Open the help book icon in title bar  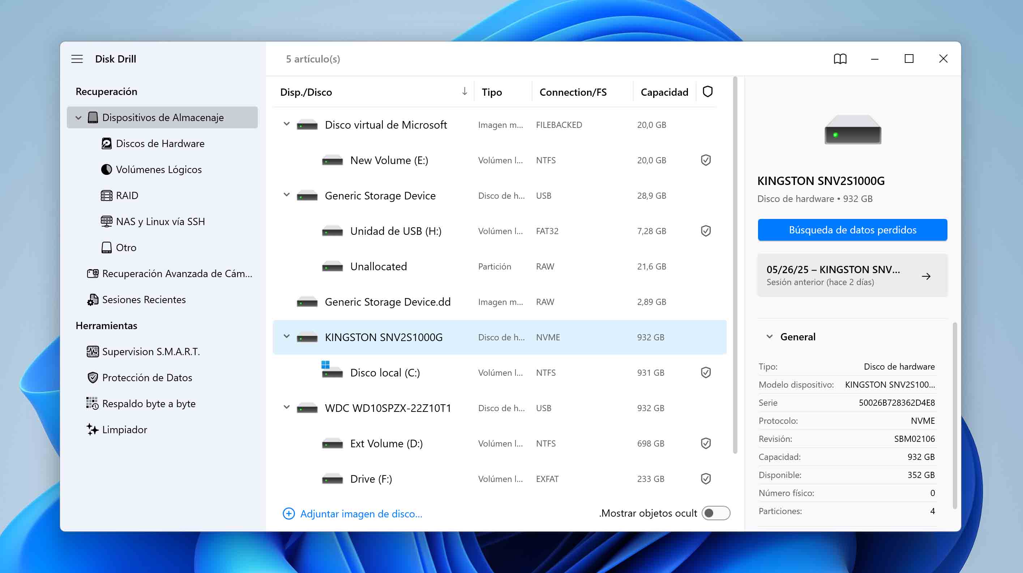click(840, 59)
